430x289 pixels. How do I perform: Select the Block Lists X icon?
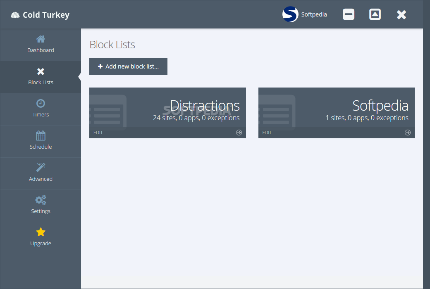[x=41, y=71]
